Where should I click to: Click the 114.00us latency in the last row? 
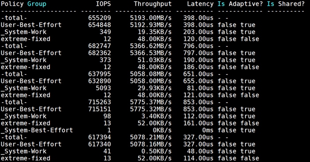pyautogui.click(x=198, y=158)
